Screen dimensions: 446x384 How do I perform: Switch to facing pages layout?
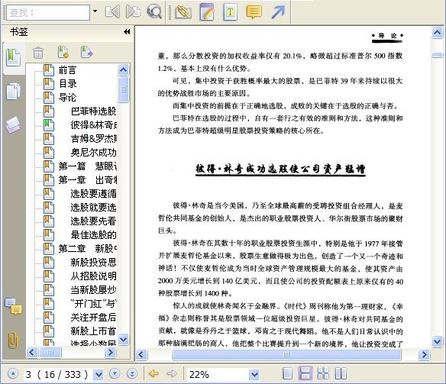pos(341,373)
